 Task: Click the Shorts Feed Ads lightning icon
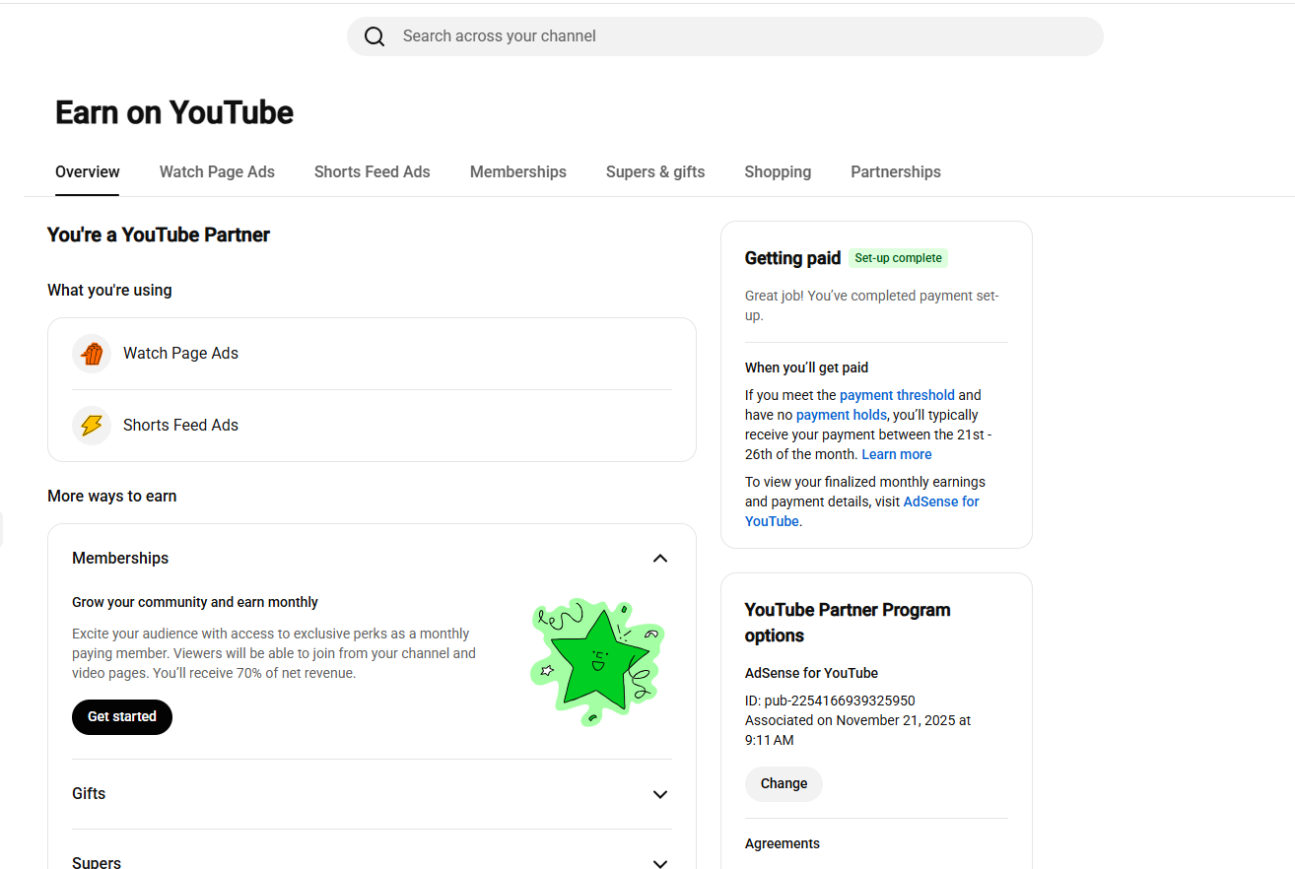click(92, 426)
